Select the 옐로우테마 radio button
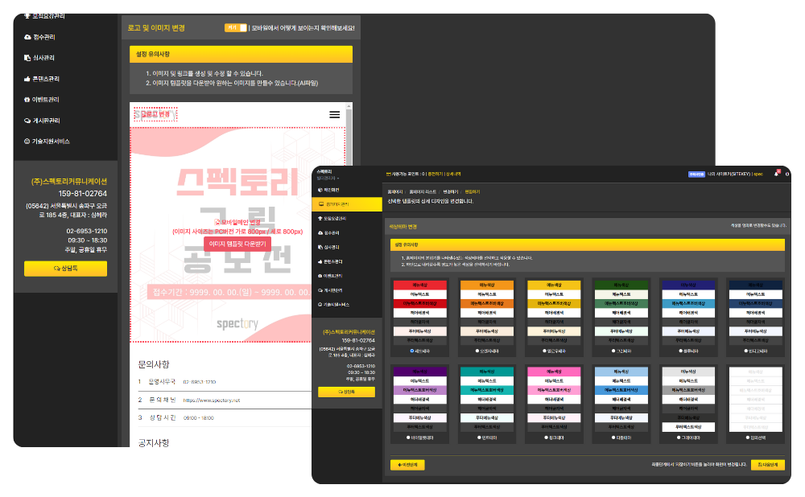This screenshot has height=497, width=805. [545, 351]
